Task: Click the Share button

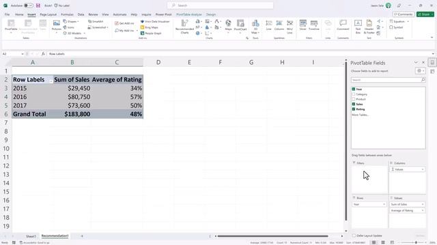Action: pyautogui.click(x=425, y=14)
